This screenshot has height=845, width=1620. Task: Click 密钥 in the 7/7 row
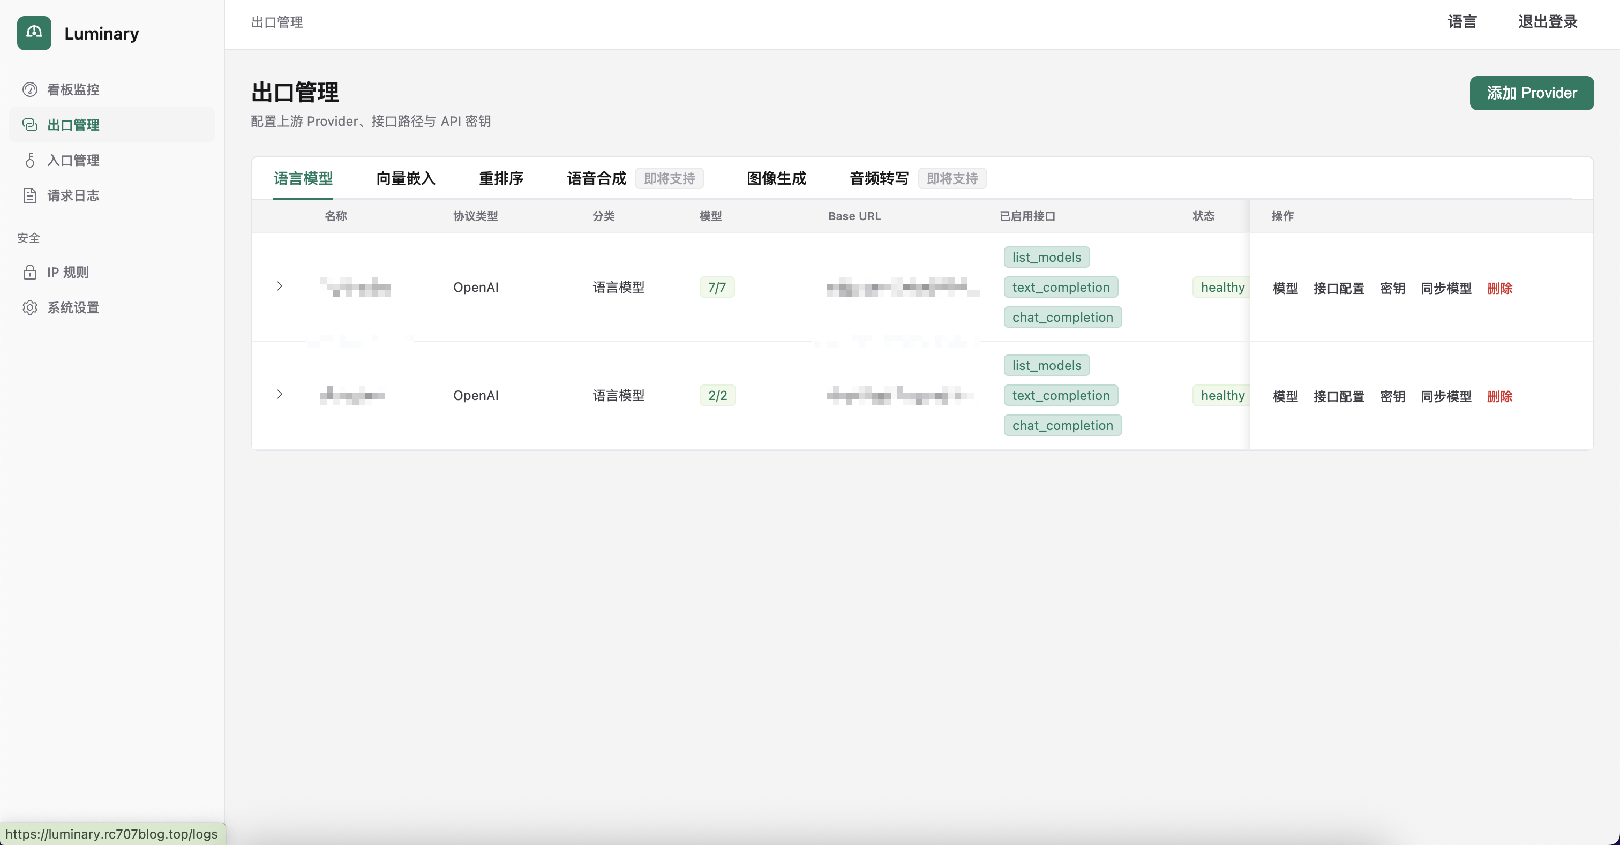[x=1392, y=288]
